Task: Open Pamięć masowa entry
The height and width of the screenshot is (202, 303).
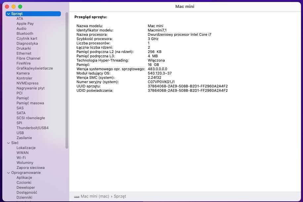Action: click(30, 103)
